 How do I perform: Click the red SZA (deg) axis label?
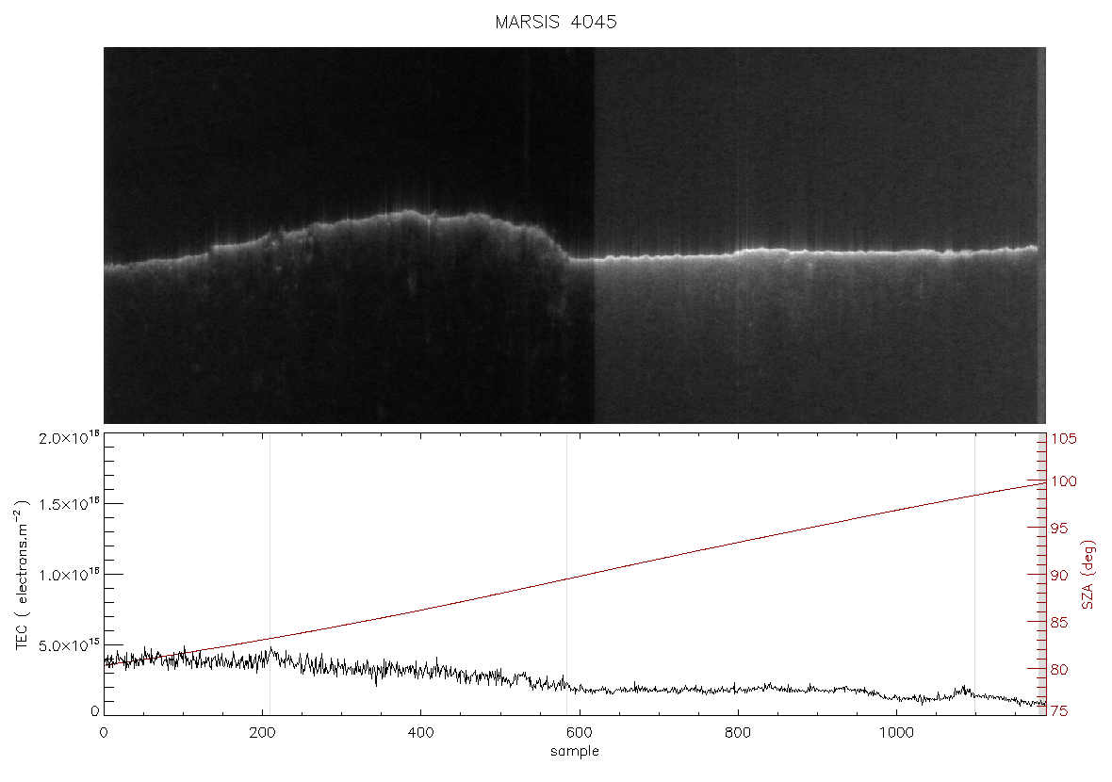1088,575
